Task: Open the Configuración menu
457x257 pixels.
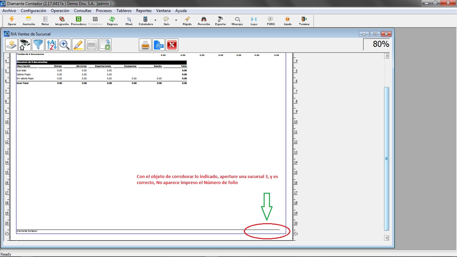Action: 33,11
